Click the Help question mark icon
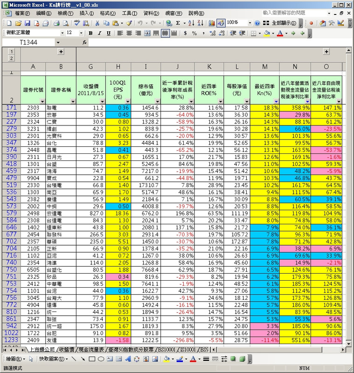The width and height of the screenshot is (354, 373). [x=257, y=23]
